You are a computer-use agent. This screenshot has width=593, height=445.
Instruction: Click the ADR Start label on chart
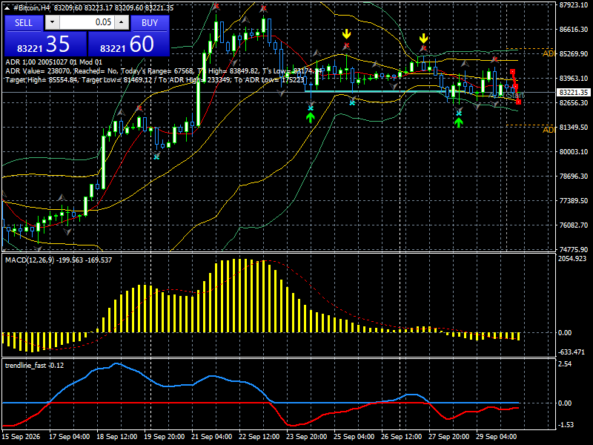[x=507, y=96]
